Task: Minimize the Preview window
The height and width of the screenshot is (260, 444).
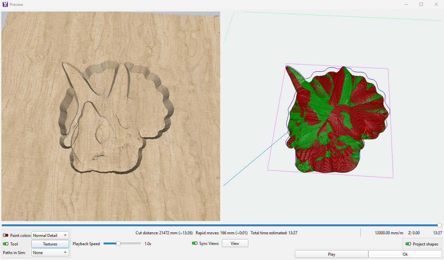Action: [406, 4]
